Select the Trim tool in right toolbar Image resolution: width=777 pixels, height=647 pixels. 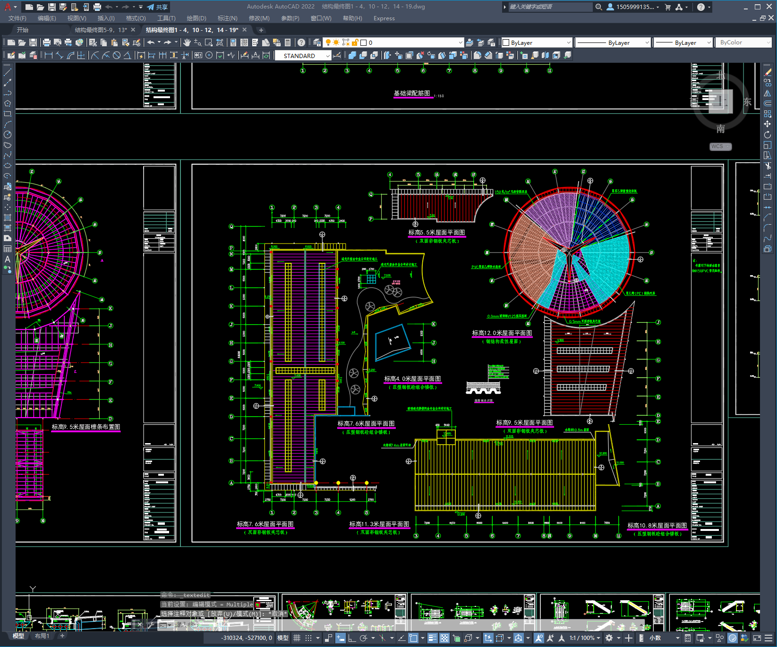[x=768, y=166]
